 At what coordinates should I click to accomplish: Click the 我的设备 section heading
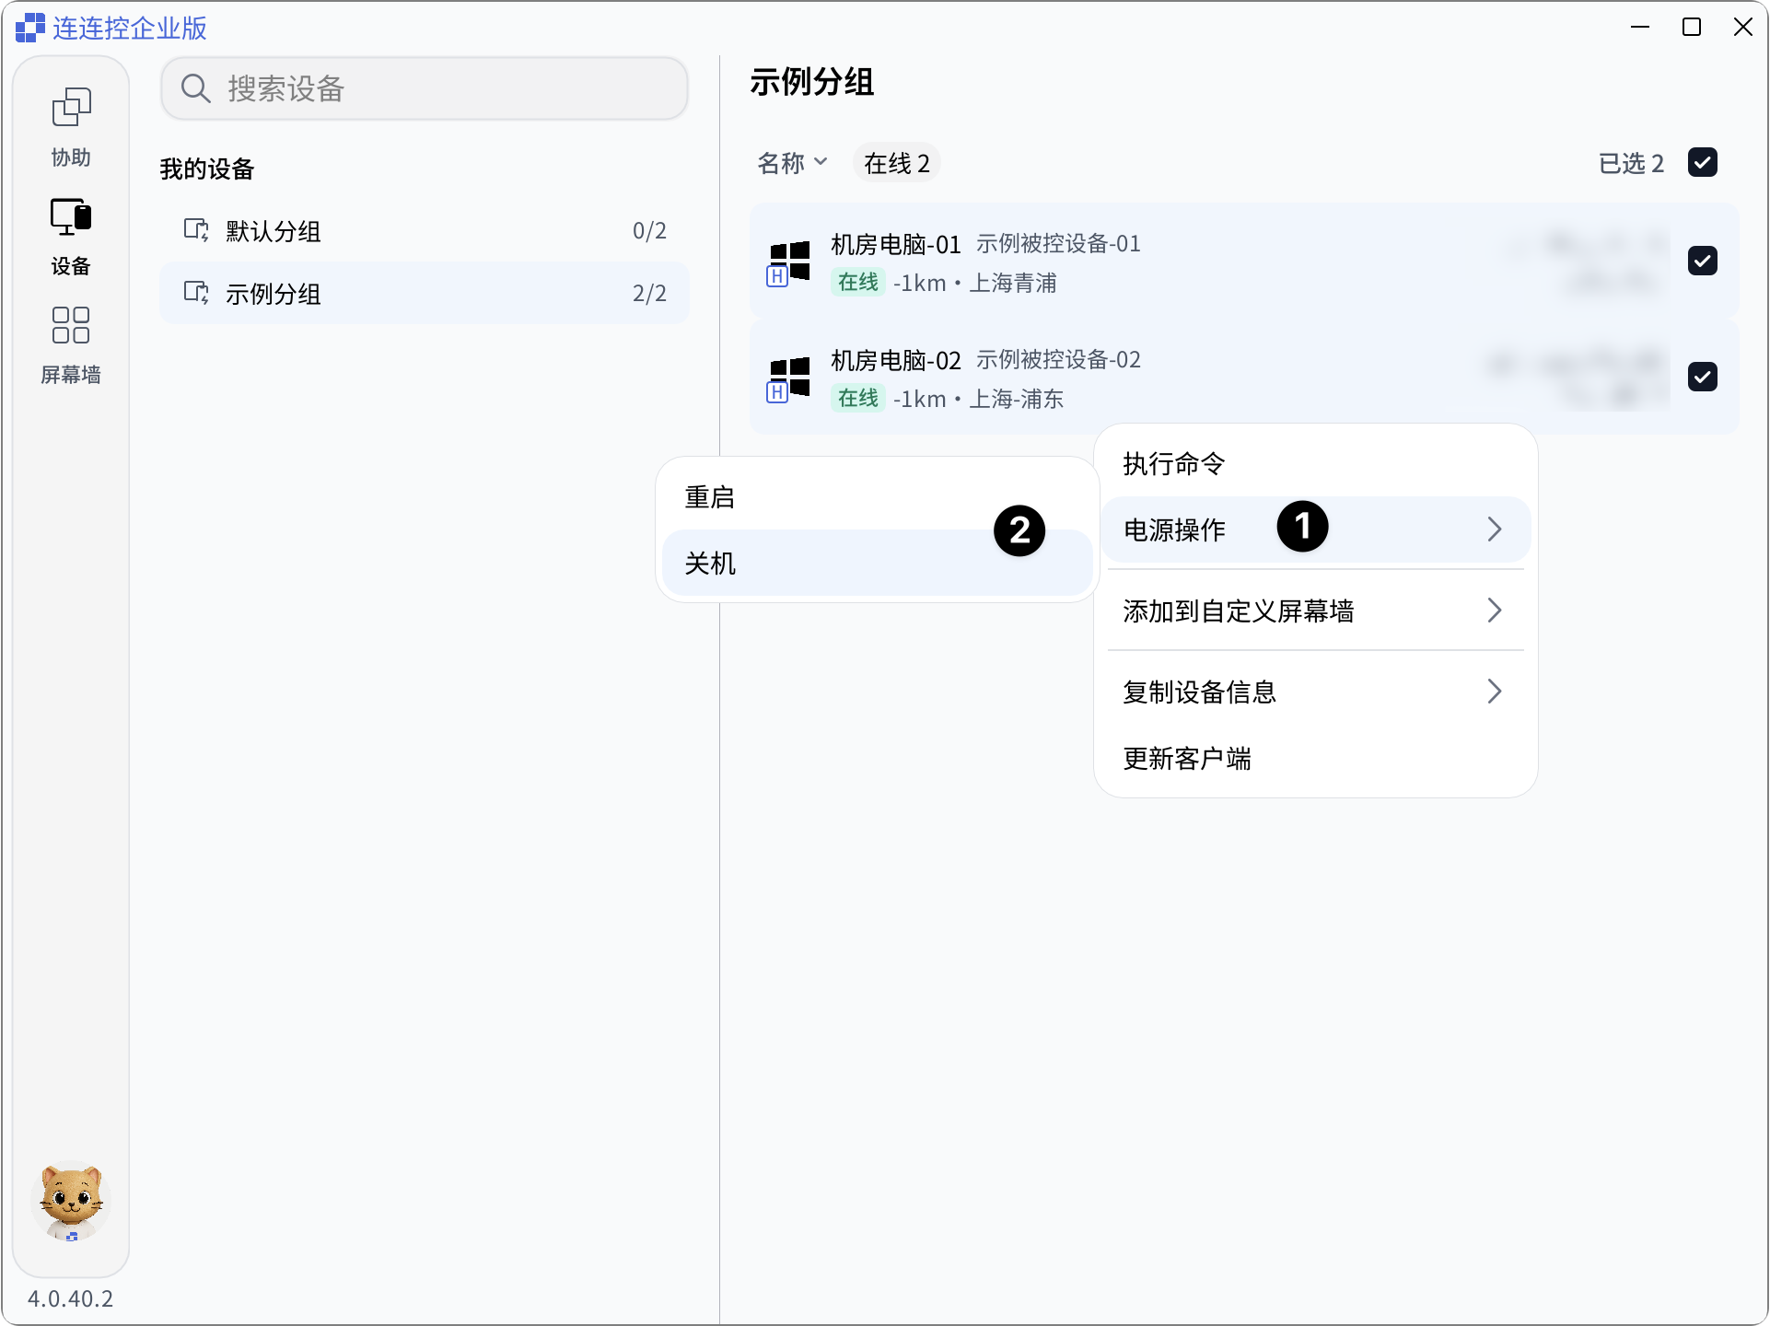pyautogui.click(x=207, y=169)
